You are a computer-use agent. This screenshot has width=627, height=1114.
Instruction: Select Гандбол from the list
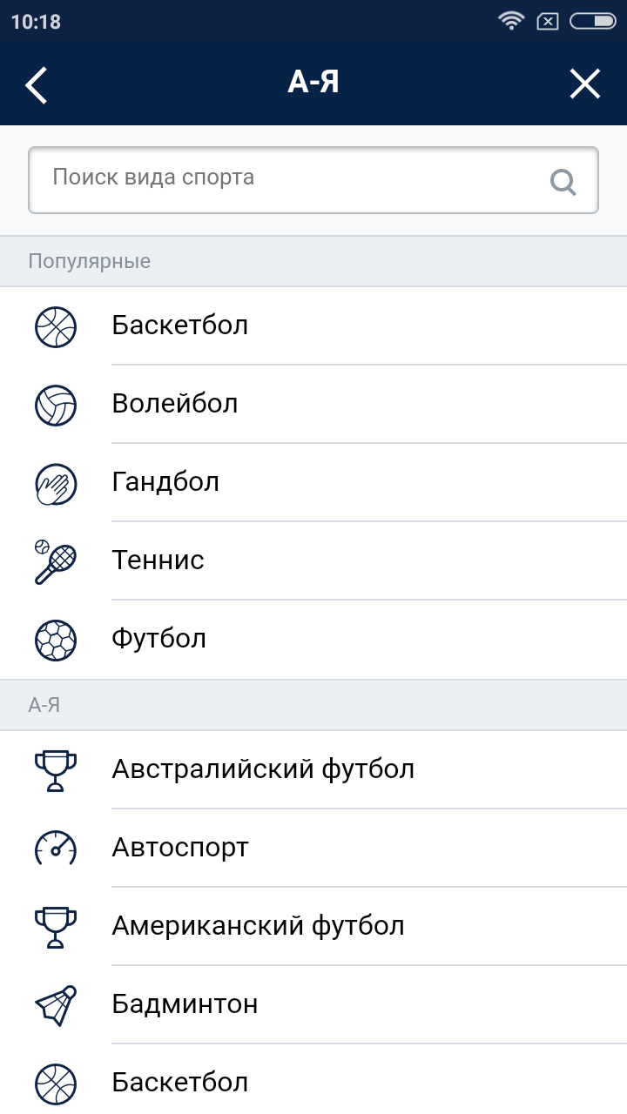[x=165, y=482]
